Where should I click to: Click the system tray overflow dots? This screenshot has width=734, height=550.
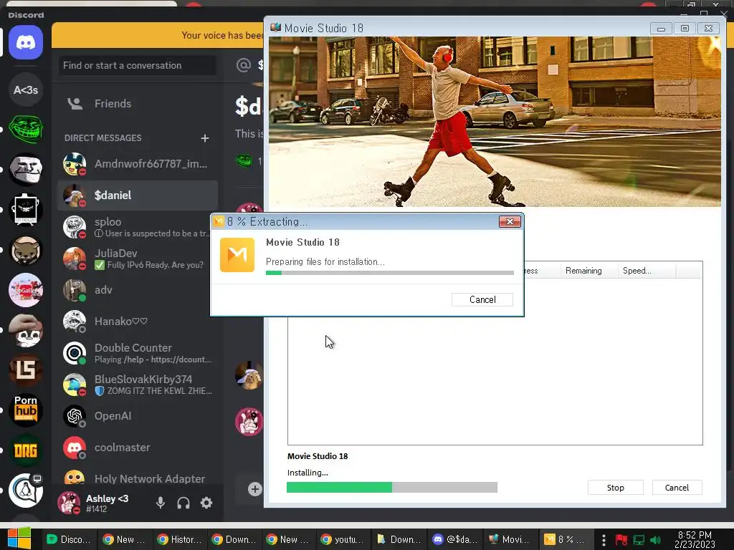pyautogui.click(x=604, y=540)
